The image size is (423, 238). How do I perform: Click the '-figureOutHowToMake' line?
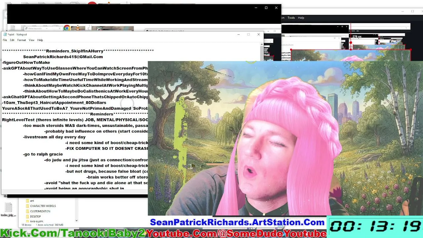click(26, 62)
